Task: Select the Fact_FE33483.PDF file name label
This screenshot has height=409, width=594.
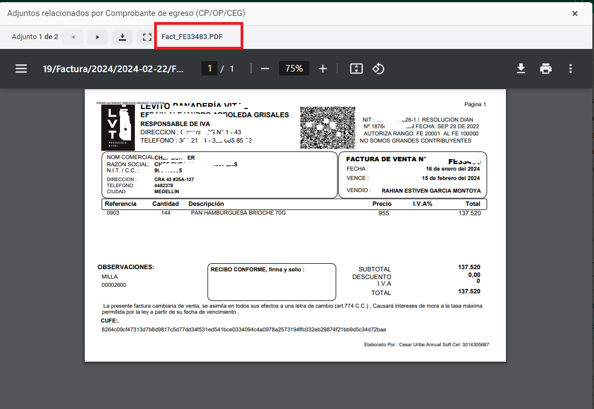Action: coord(195,37)
